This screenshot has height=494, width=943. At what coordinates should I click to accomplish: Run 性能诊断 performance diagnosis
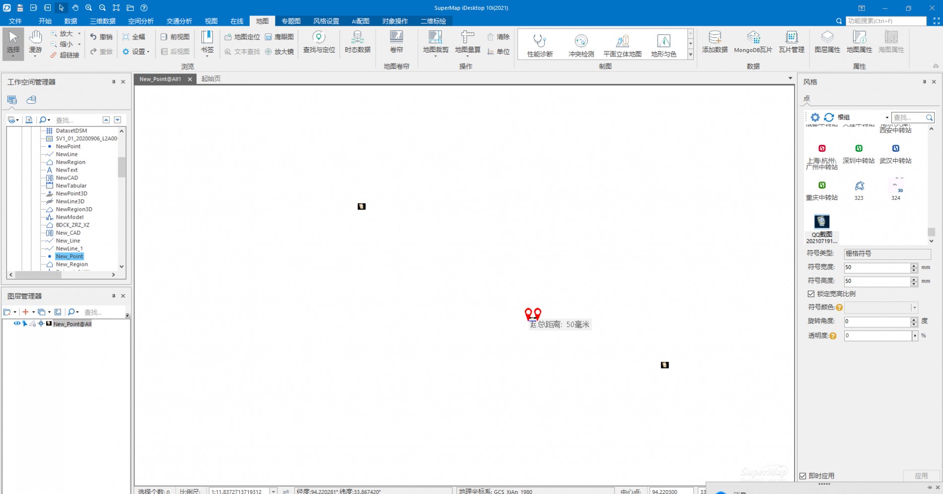pyautogui.click(x=539, y=45)
